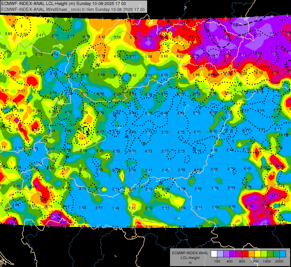
Task: Click the wind shear value 7.67
Action: point(66,207)
